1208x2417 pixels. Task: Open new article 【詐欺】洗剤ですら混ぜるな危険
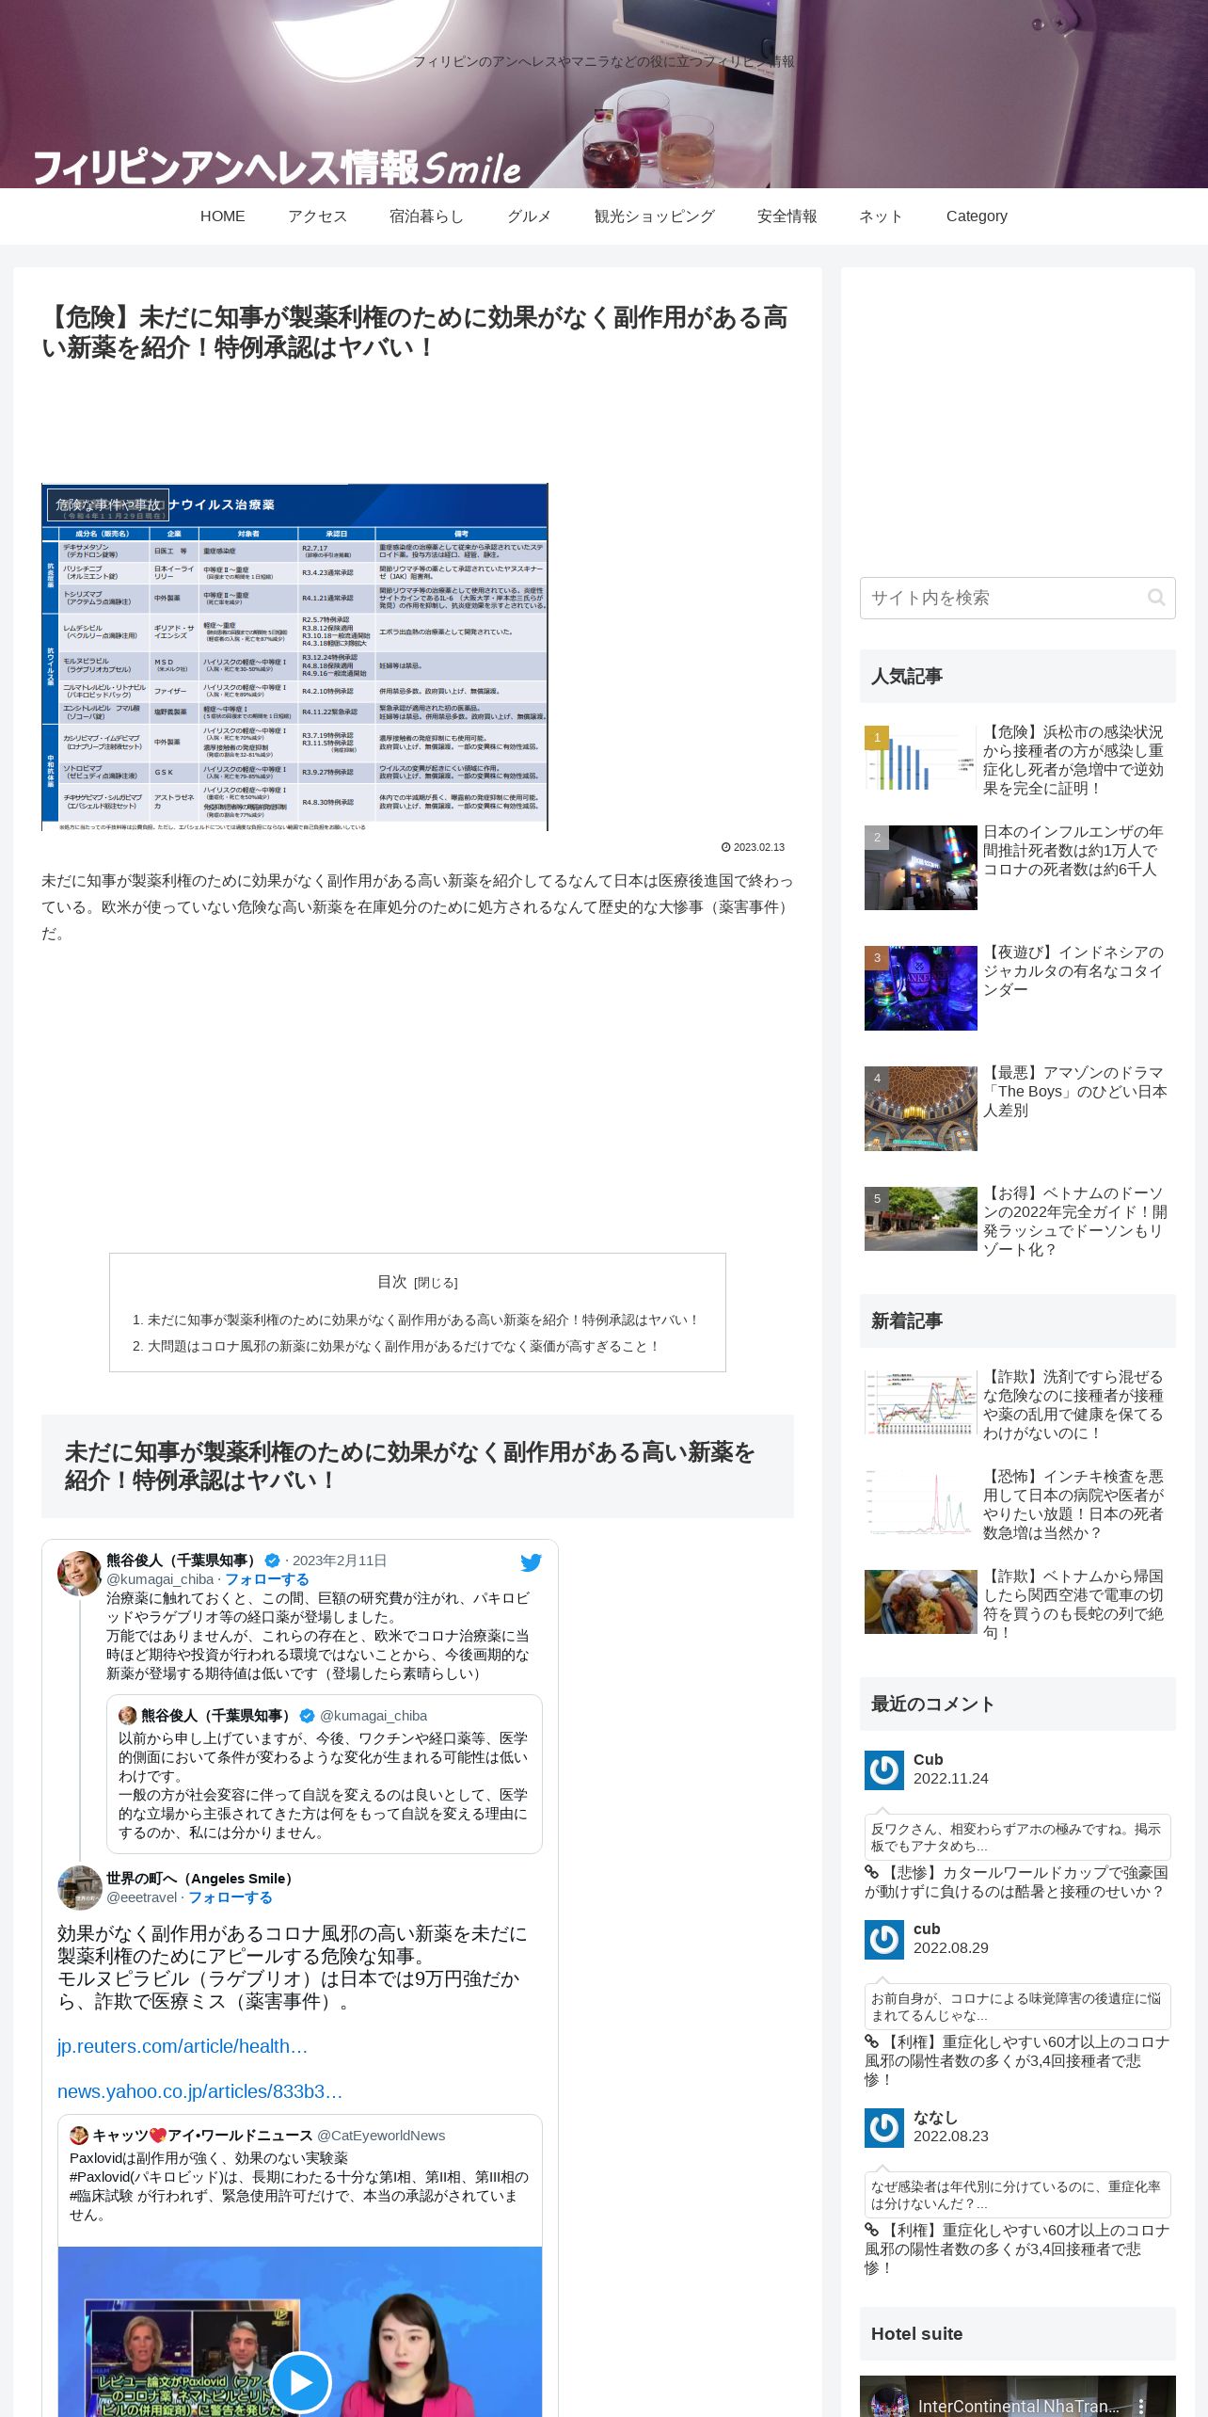pos(1073,1404)
